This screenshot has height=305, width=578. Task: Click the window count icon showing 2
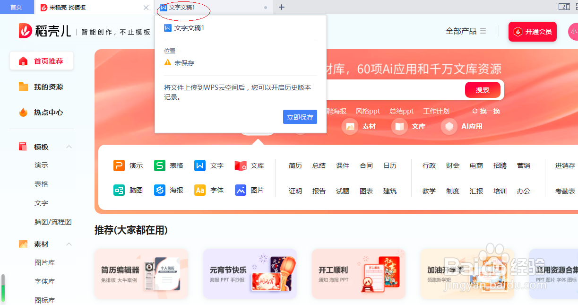[x=564, y=7]
